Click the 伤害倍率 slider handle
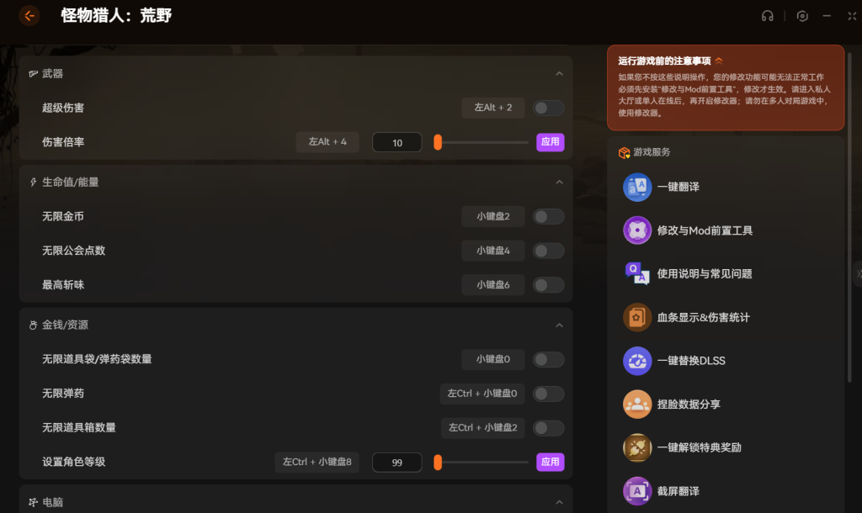Viewport: 862px width, 513px height. tap(438, 142)
